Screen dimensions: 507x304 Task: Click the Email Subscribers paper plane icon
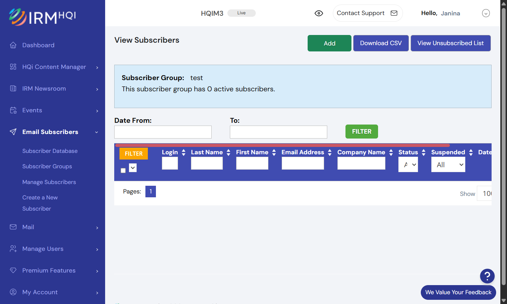(13, 132)
